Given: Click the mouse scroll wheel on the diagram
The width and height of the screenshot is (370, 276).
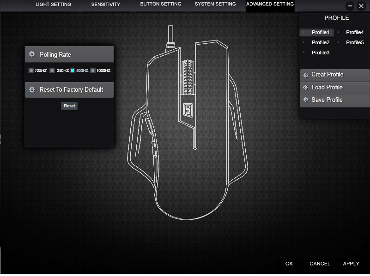Looking at the screenshot, I should [188, 78].
